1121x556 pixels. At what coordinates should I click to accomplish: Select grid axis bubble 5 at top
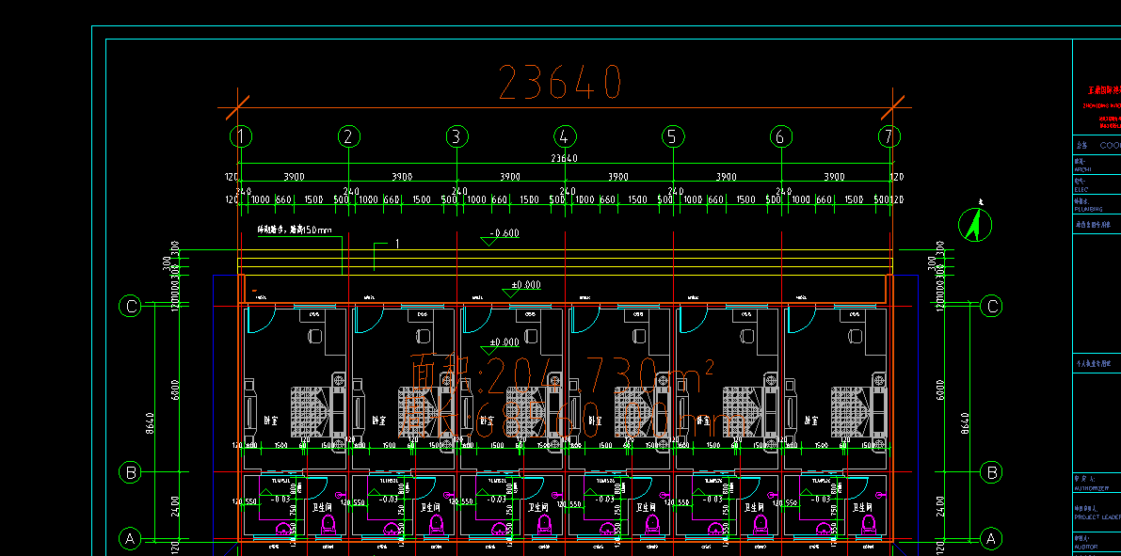pos(672,136)
